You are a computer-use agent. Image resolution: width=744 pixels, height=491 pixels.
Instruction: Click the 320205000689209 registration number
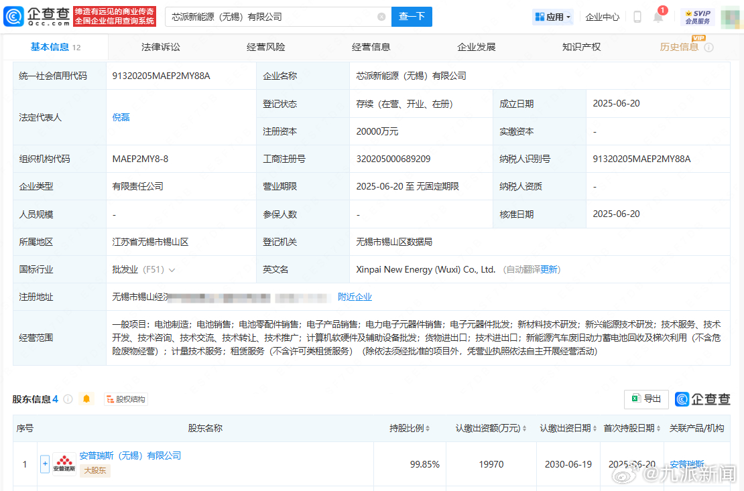pos(393,159)
